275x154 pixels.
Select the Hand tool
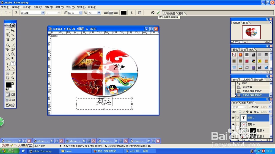click(x=8, y=78)
